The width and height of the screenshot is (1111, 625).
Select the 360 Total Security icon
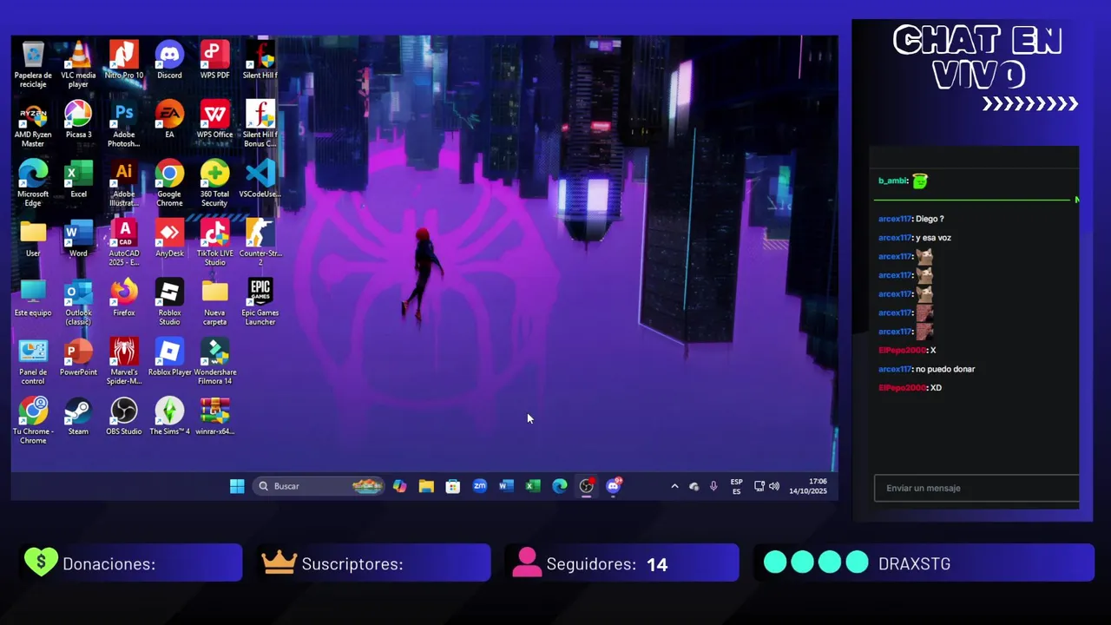pyautogui.click(x=214, y=183)
